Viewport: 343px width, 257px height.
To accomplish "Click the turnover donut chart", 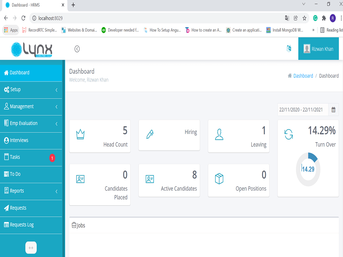I will 308,169.
